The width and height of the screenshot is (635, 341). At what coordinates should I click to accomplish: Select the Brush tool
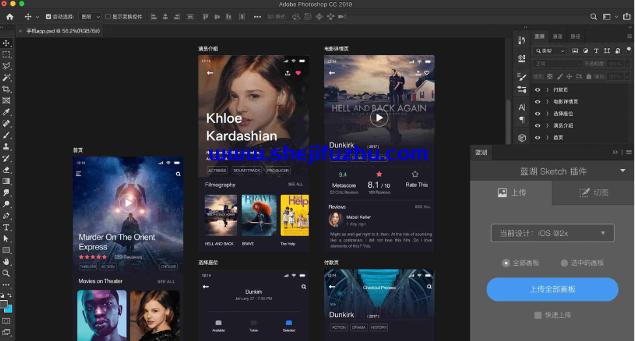coord(6,135)
